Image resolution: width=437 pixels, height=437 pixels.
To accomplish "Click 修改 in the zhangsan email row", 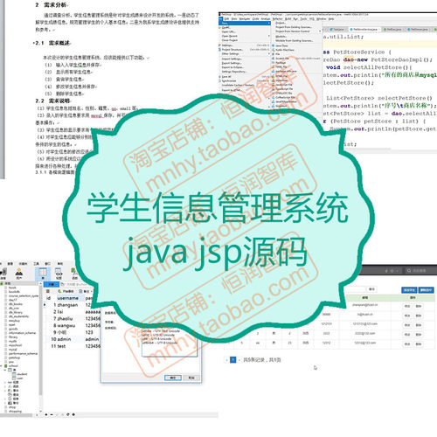I will [x=407, y=306].
